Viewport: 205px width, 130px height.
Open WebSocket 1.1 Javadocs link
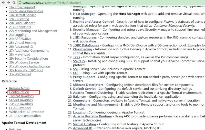coord(27,112)
